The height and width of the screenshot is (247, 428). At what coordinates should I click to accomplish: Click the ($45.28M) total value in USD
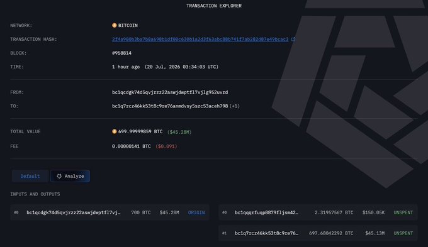click(179, 132)
